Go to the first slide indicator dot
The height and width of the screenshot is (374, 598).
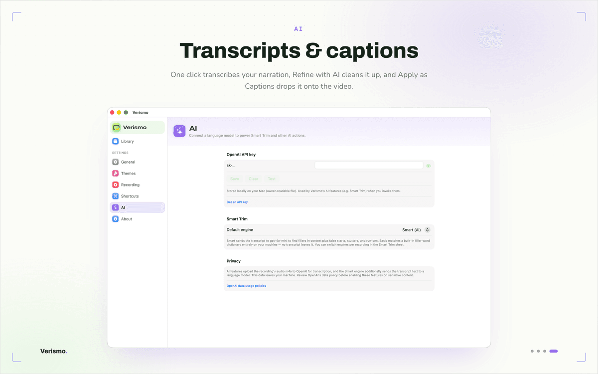point(532,351)
